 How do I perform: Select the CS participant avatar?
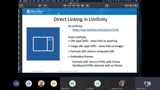click(29, 83)
